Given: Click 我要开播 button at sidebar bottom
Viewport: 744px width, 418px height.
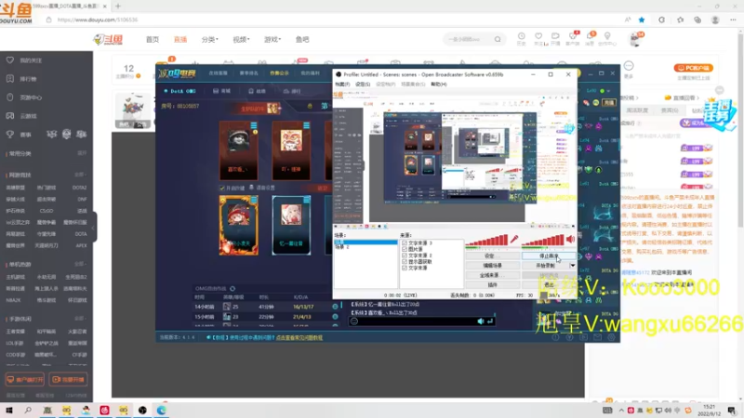Looking at the screenshot, I should click(x=68, y=380).
